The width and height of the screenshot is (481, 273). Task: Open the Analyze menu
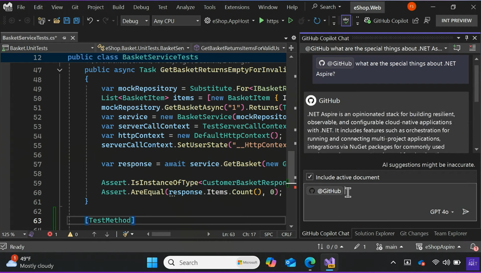coord(186,7)
